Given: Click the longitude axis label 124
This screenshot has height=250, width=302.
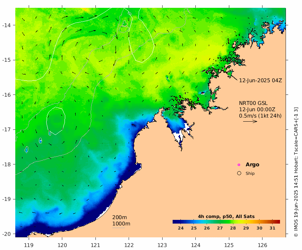Looking at the screenshot, I should 196,245.
